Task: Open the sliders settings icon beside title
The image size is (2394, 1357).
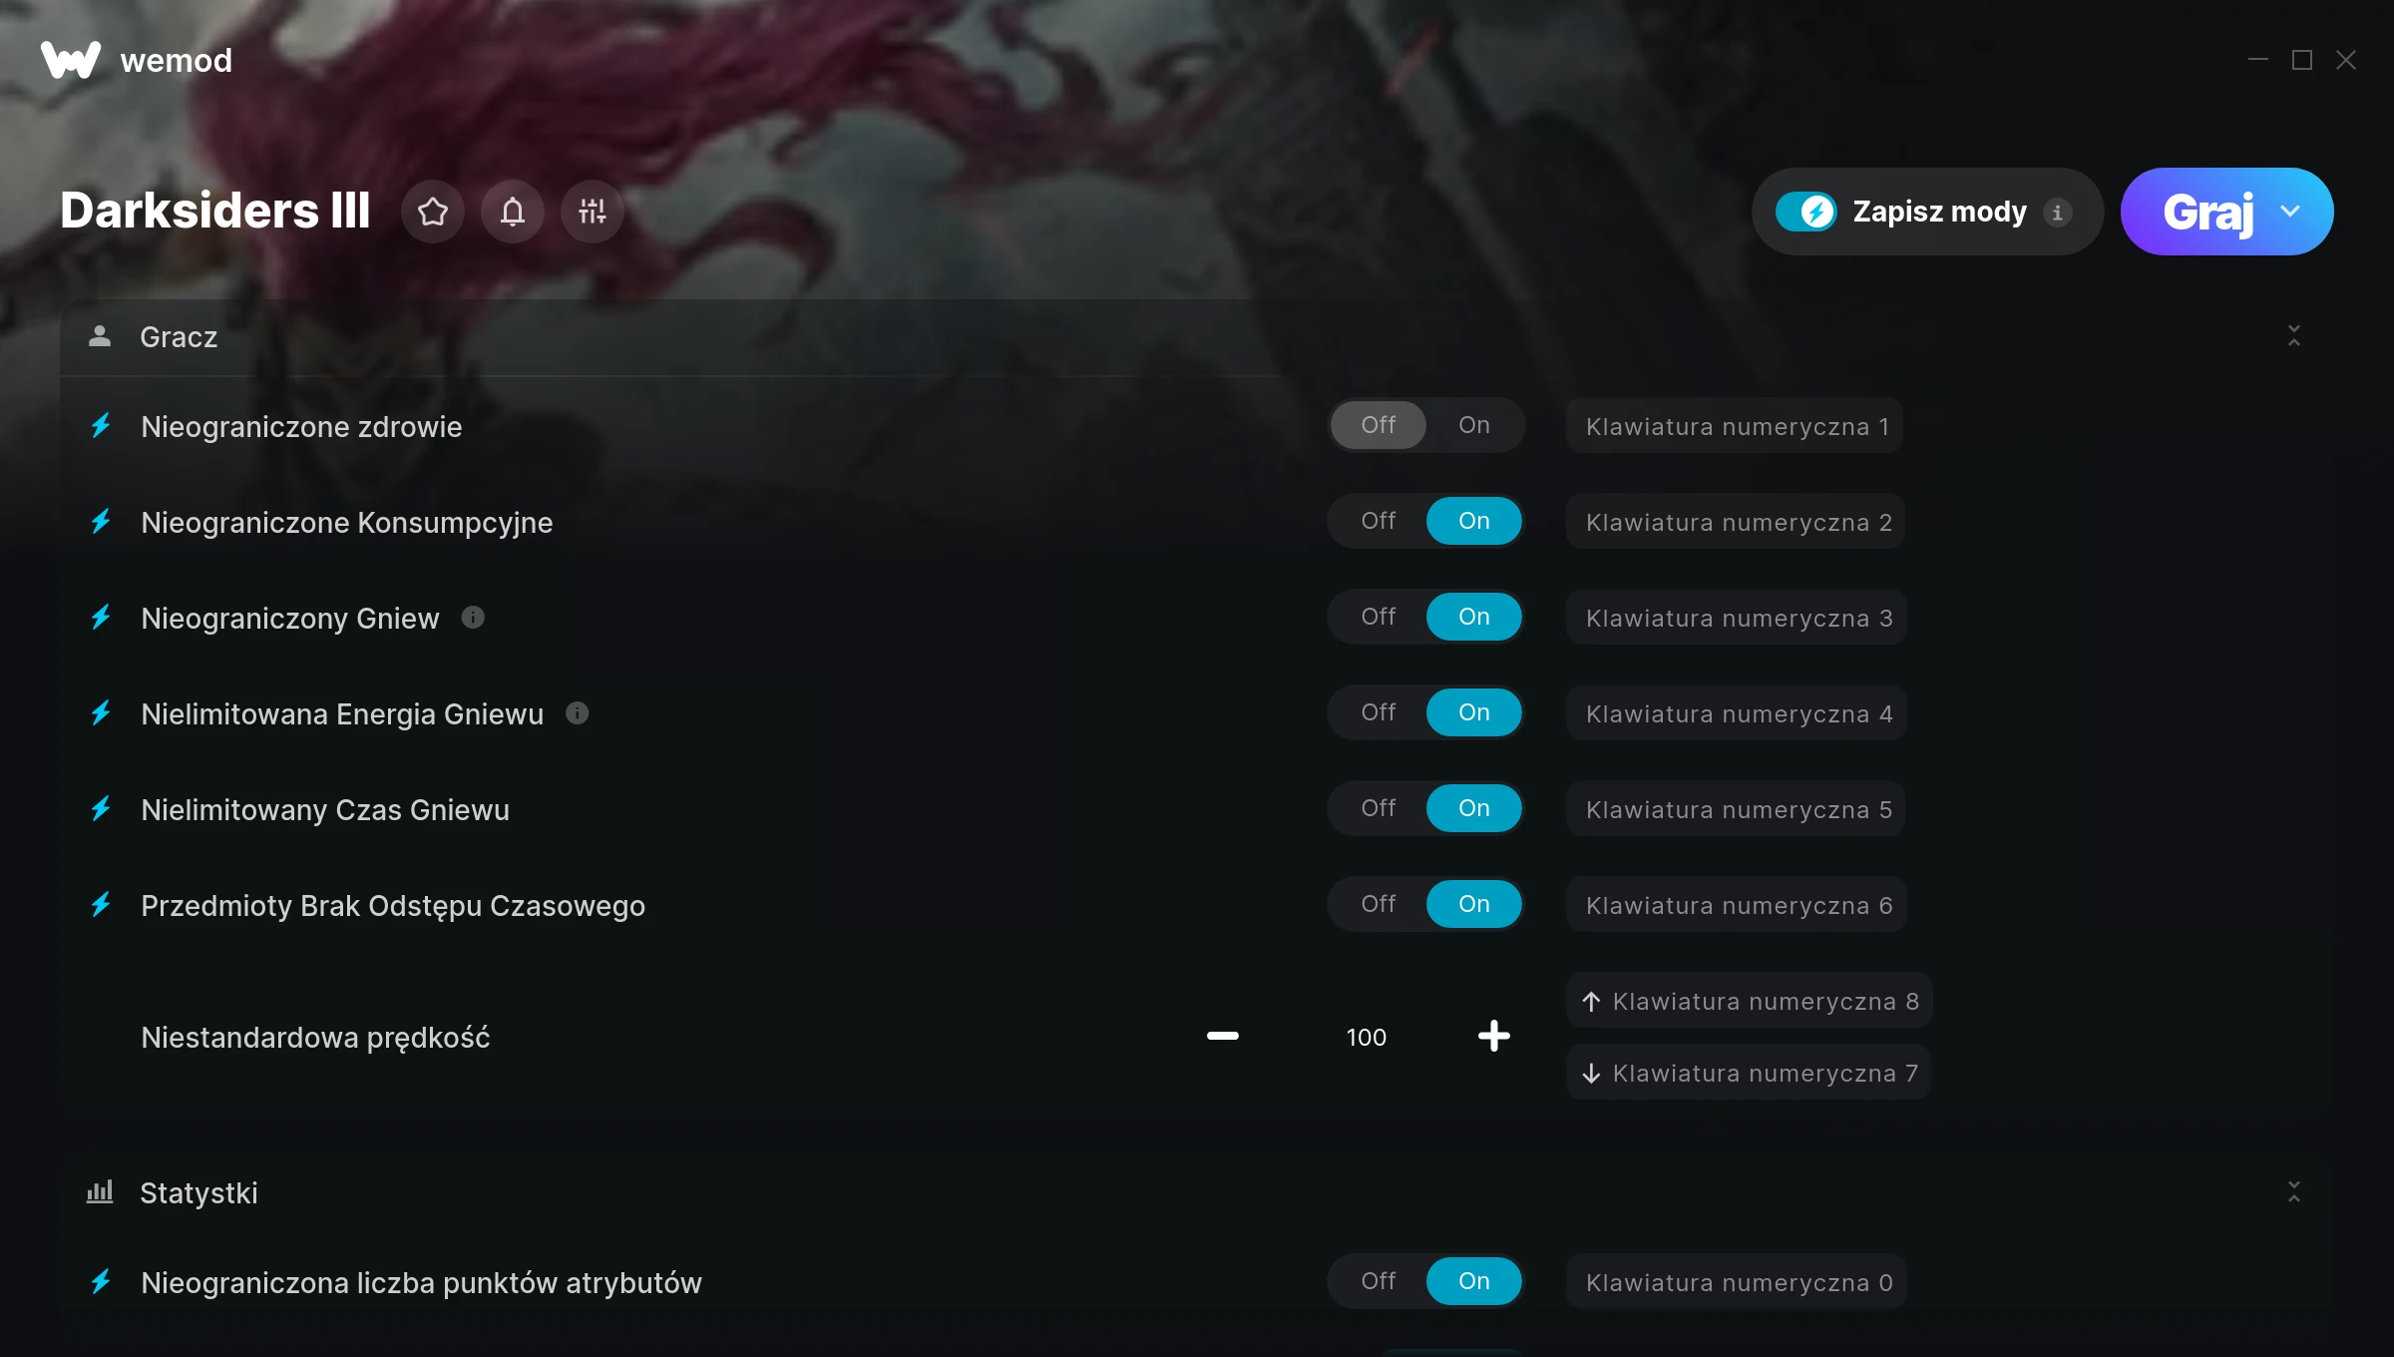Action: pos(593,212)
